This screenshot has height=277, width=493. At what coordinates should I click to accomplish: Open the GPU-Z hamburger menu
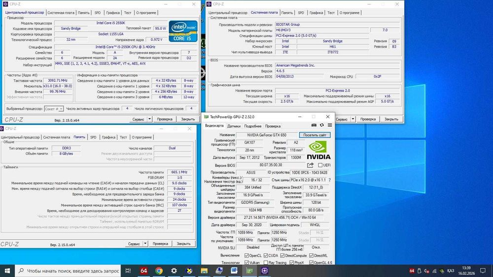(330, 125)
